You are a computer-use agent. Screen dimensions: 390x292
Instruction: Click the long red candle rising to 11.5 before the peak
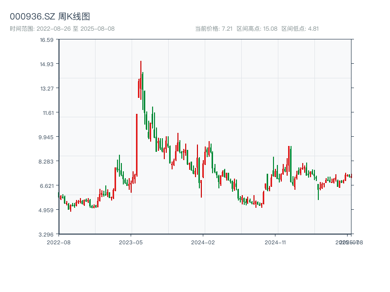(x=137, y=145)
